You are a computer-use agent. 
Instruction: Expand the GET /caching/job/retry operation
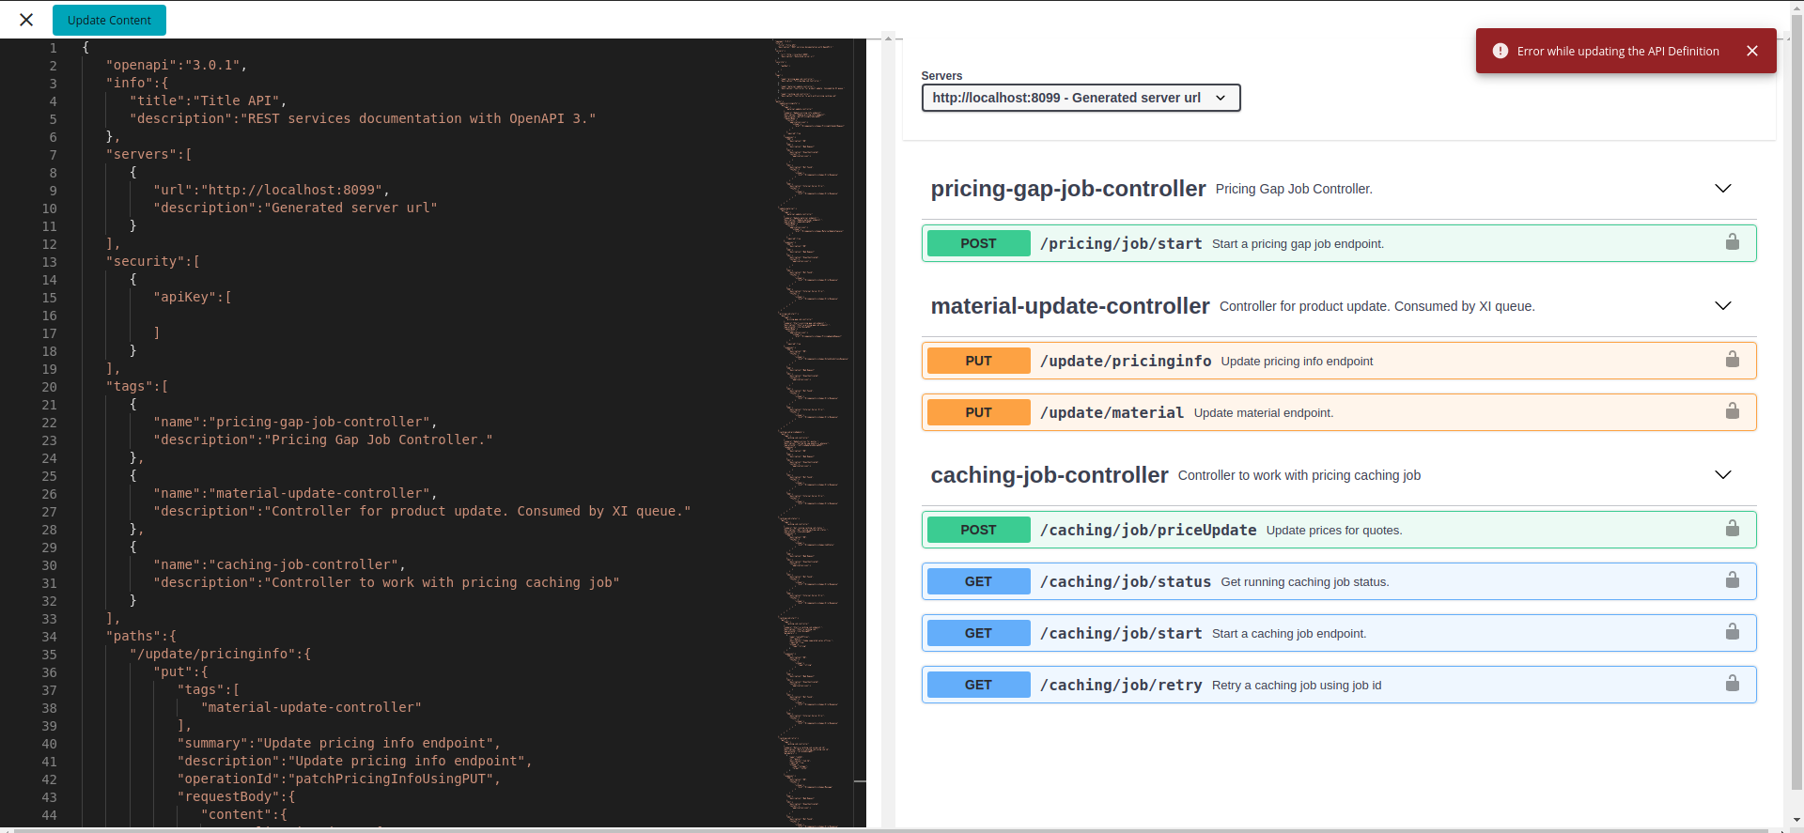tap(1339, 685)
